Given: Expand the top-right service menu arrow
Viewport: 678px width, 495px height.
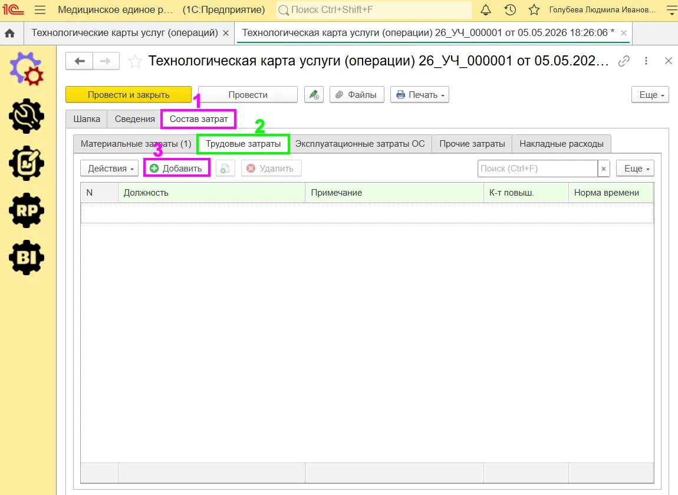Looking at the screenshot, I should (x=672, y=10).
